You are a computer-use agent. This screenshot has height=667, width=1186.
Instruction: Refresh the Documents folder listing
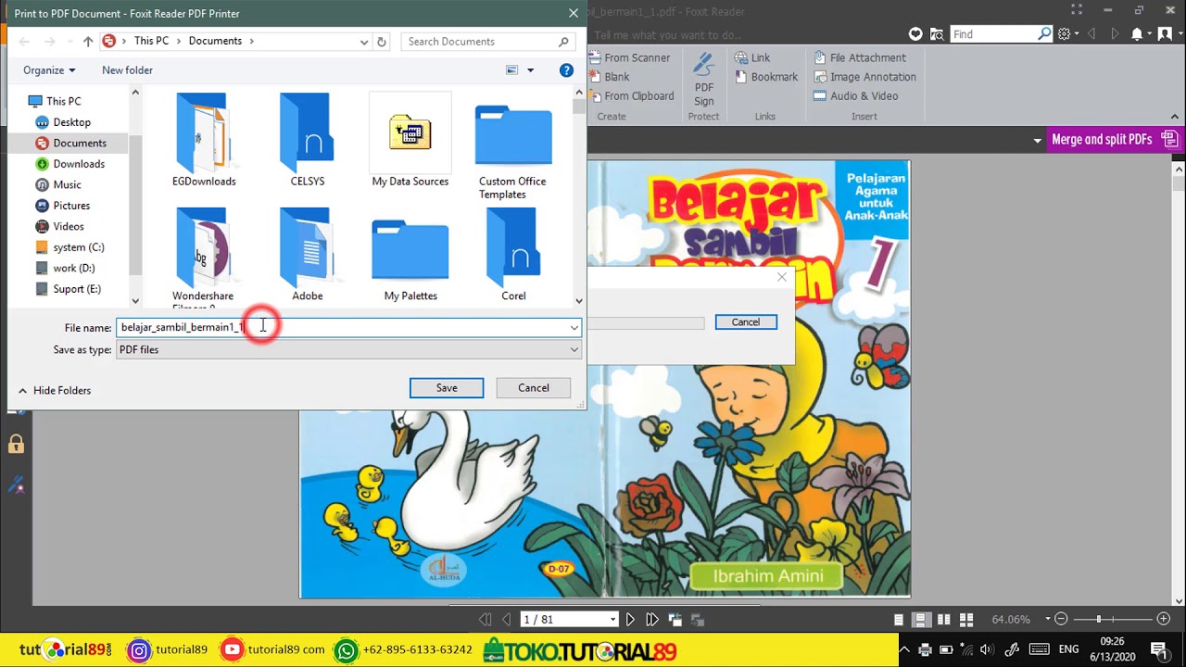tap(381, 42)
